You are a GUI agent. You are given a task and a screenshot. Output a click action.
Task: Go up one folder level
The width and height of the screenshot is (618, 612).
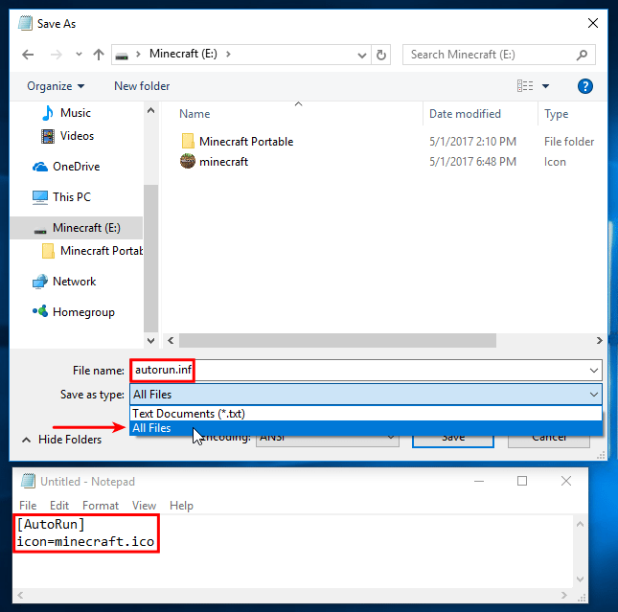point(99,55)
